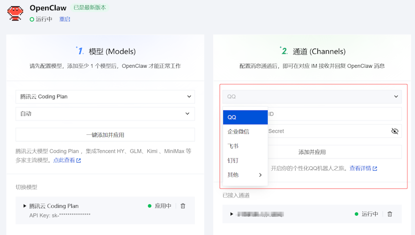415x235 pixels.
Task: Open the 腾讯云 Coding Plan provider dropdown
Action: [x=105, y=97]
